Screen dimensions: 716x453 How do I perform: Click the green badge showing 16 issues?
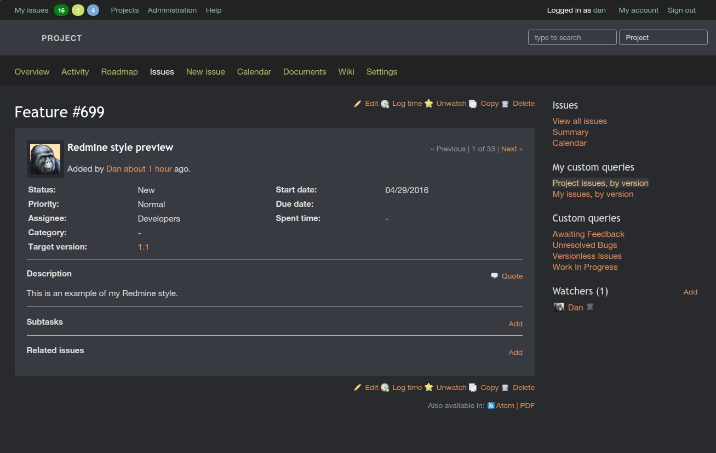pos(61,10)
